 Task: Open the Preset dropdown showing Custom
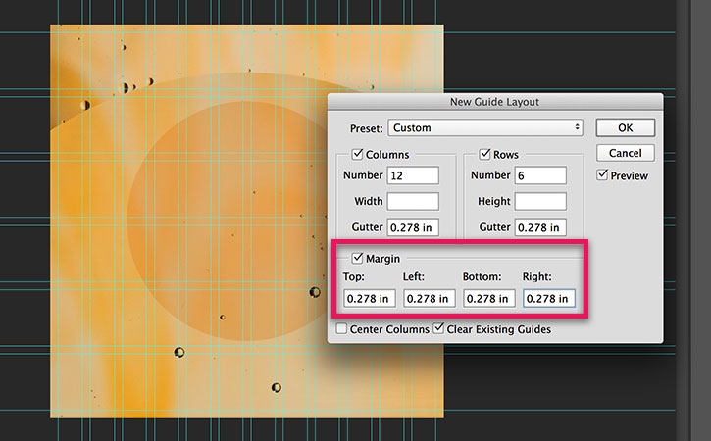[x=485, y=127]
